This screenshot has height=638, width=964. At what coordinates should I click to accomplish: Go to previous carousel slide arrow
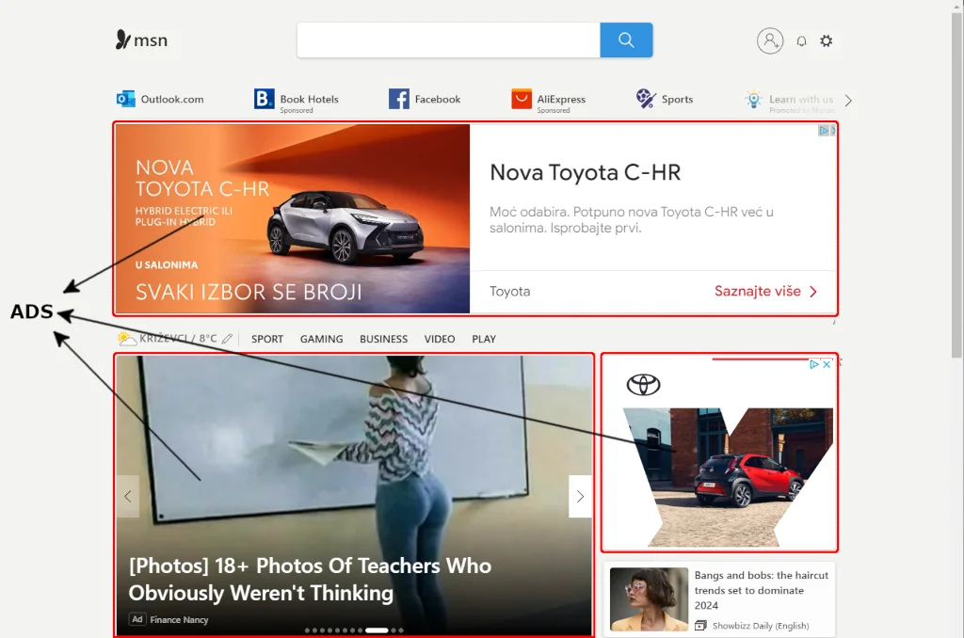(128, 496)
